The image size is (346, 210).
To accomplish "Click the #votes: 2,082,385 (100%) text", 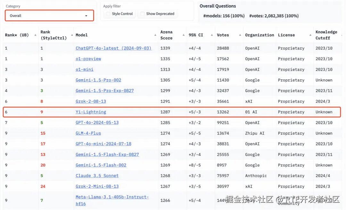I will tap(274, 16).
